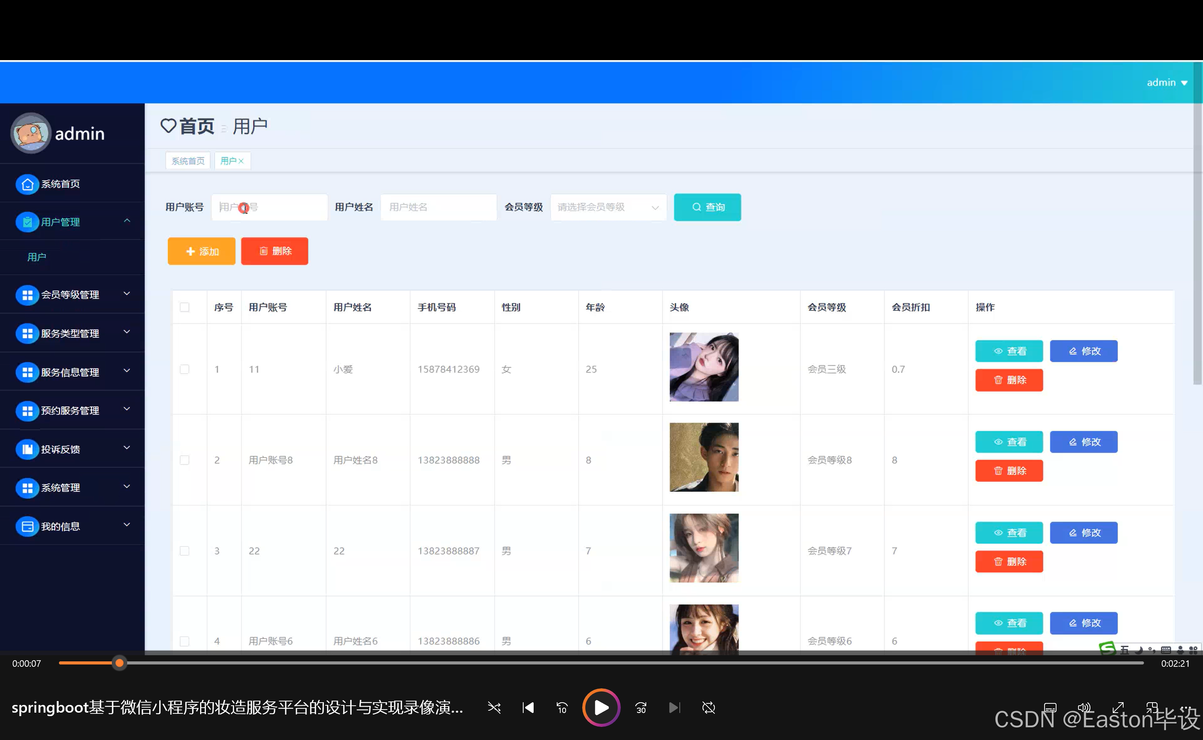
Task: Click the rewind 10 seconds control
Action: pyautogui.click(x=562, y=708)
